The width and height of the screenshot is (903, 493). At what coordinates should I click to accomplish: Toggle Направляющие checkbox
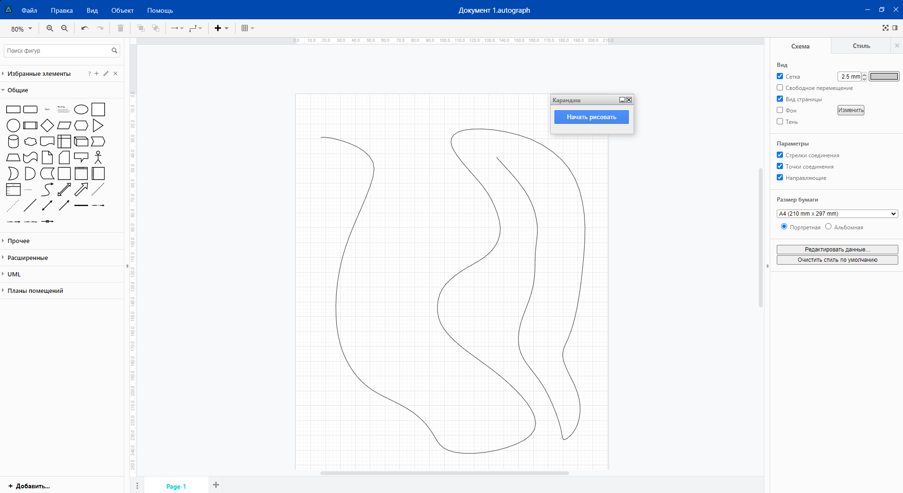(780, 178)
